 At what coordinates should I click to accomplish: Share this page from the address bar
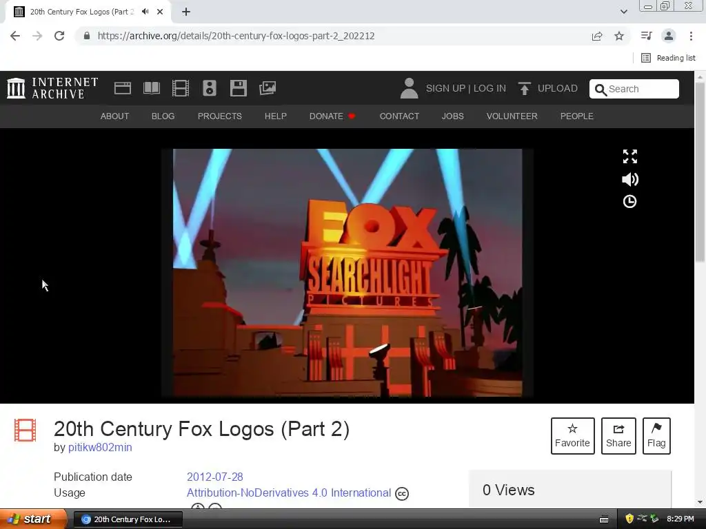coord(597,36)
